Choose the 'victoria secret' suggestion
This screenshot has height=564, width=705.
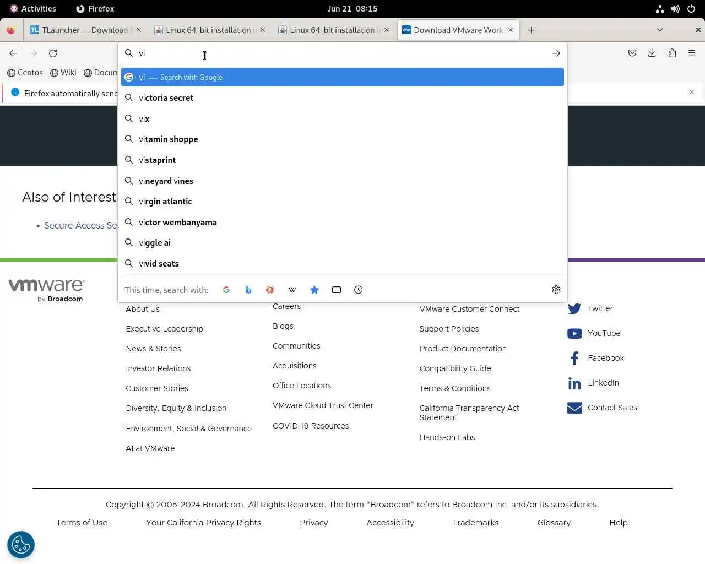click(x=343, y=98)
